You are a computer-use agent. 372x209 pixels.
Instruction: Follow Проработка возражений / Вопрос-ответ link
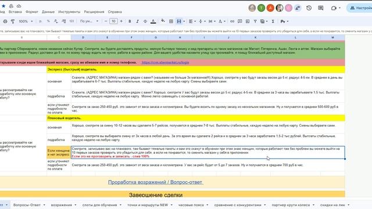pos(155,182)
